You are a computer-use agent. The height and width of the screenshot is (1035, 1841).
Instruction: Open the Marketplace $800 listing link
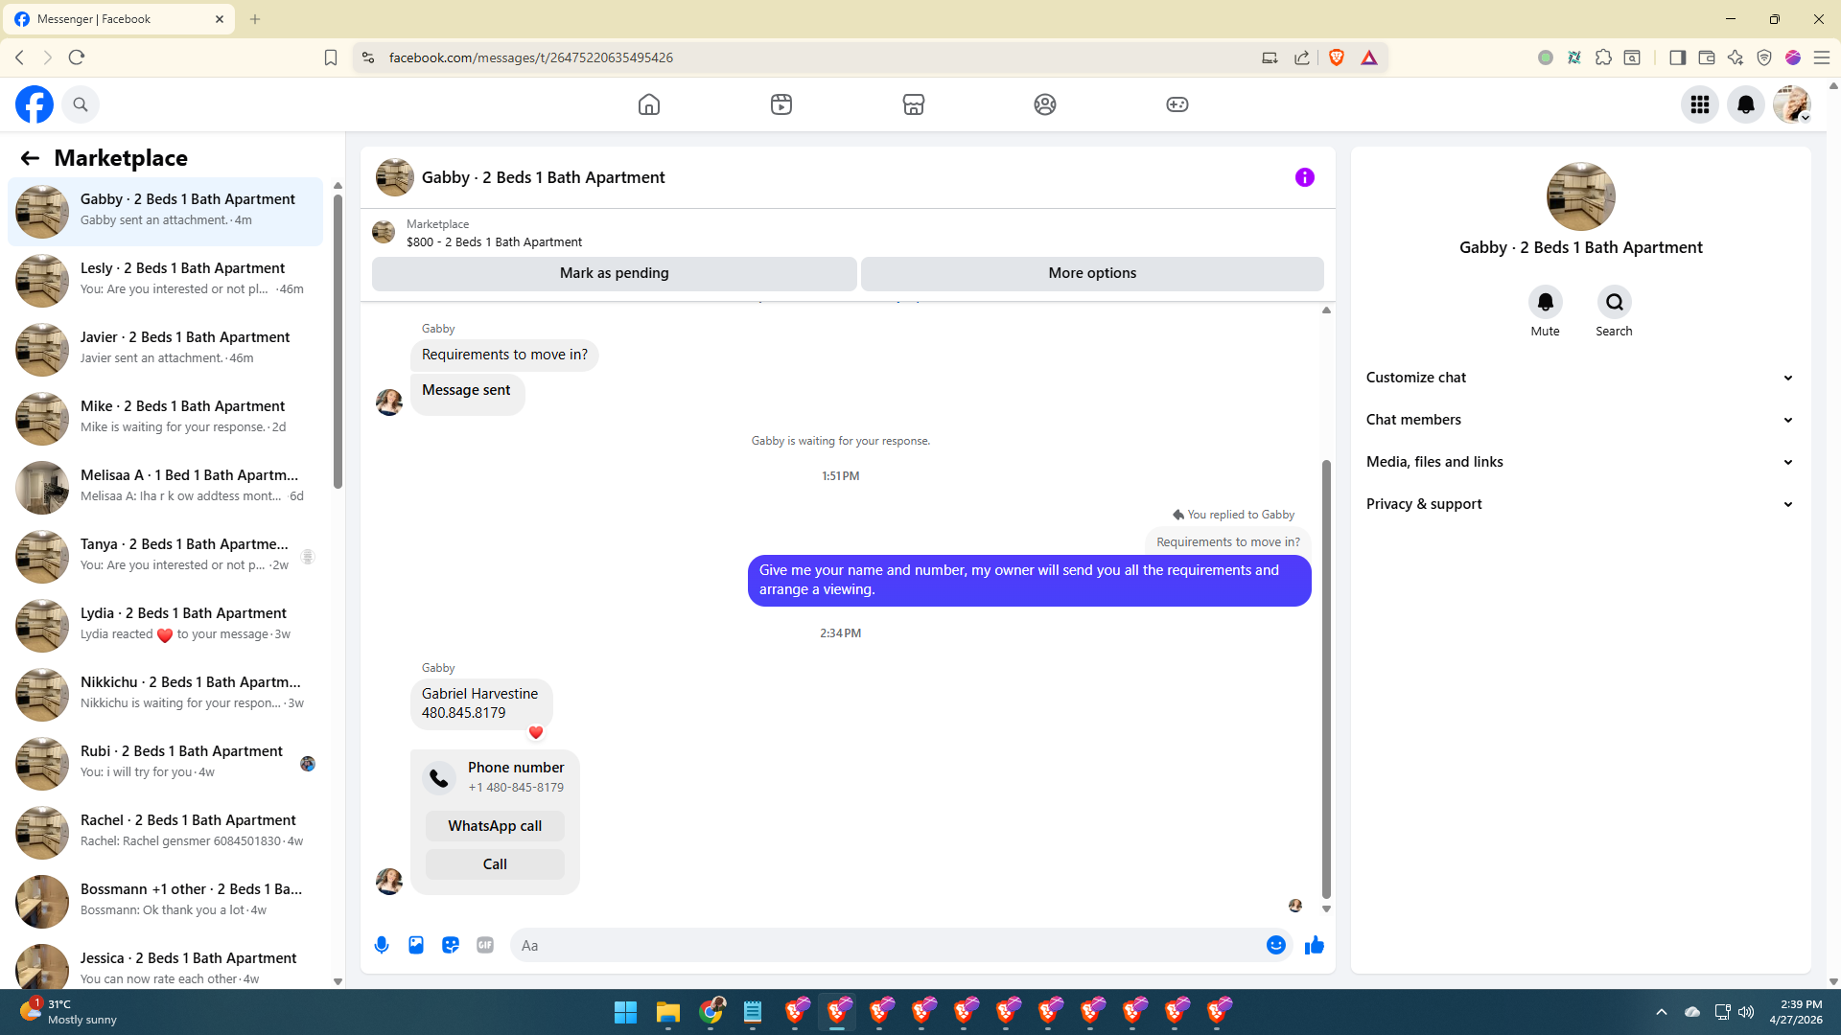494,242
